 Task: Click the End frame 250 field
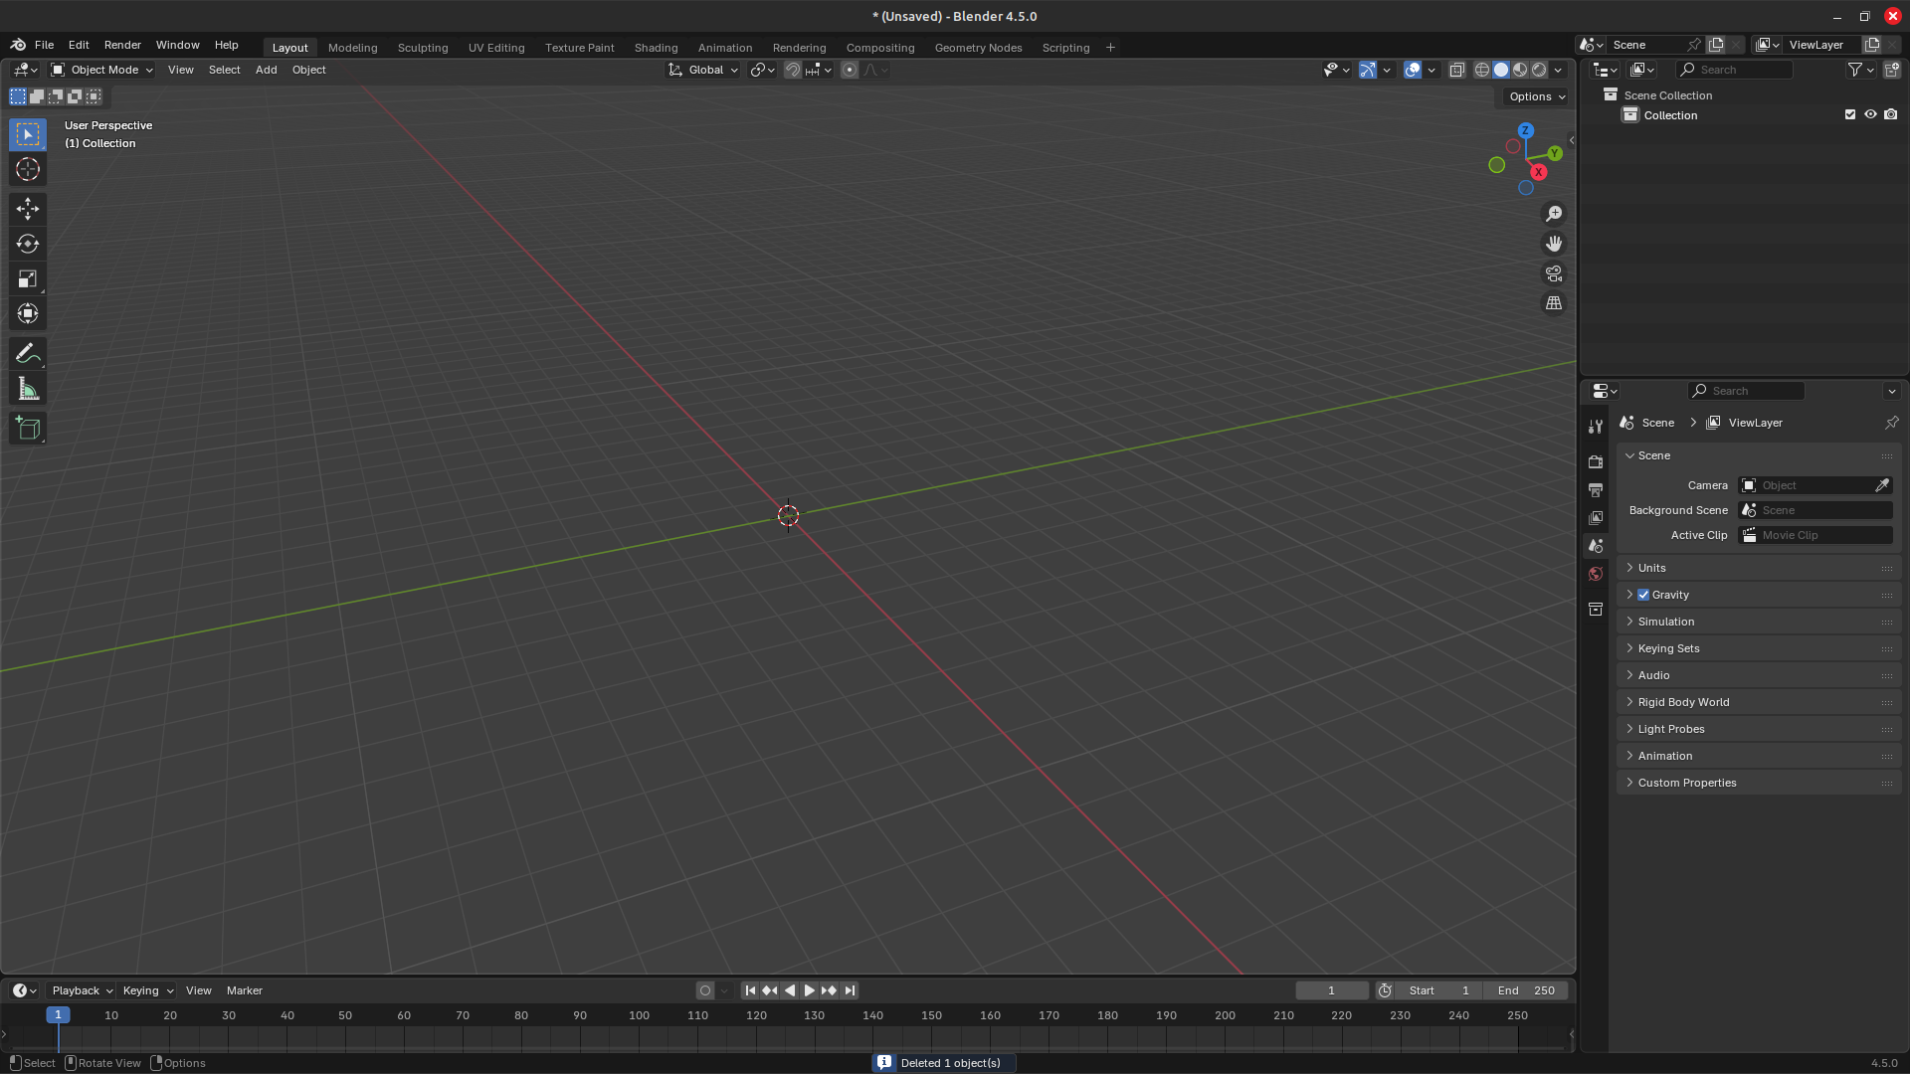point(1526,990)
